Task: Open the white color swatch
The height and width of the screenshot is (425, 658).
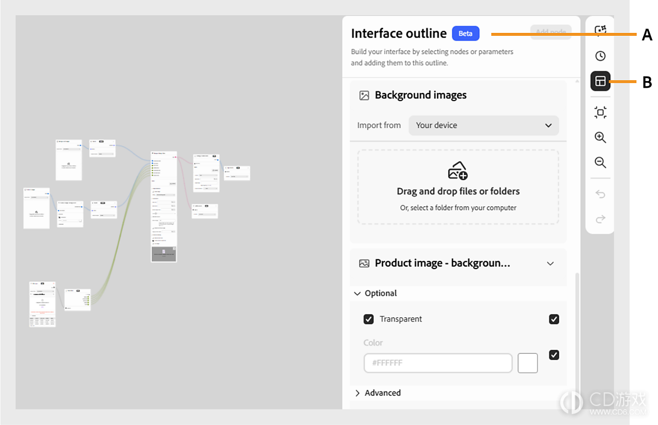Action: pos(528,363)
